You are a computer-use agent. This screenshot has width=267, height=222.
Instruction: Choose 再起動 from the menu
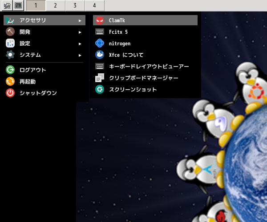point(44,81)
